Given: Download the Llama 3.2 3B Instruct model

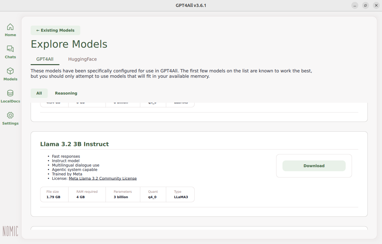Looking at the screenshot, I should 314,166.
